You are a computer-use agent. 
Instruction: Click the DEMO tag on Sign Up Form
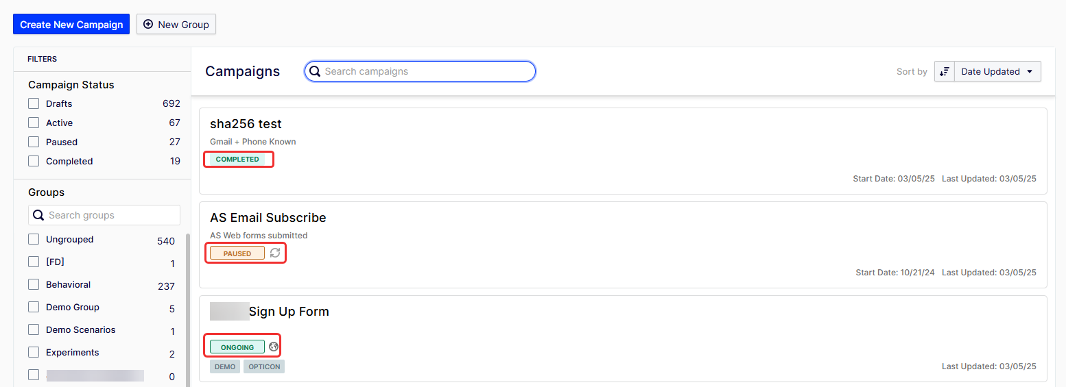[225, 367]
